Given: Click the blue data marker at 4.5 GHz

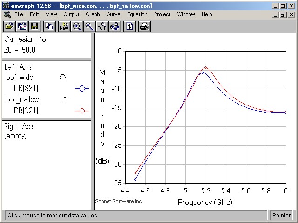Looking at the screenshot, I should click(135, 180).
